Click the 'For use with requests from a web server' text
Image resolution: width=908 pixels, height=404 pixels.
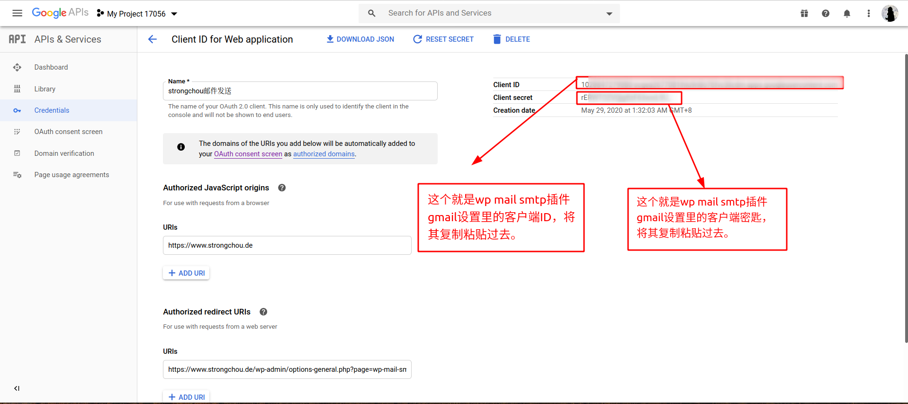coord(220,327)
